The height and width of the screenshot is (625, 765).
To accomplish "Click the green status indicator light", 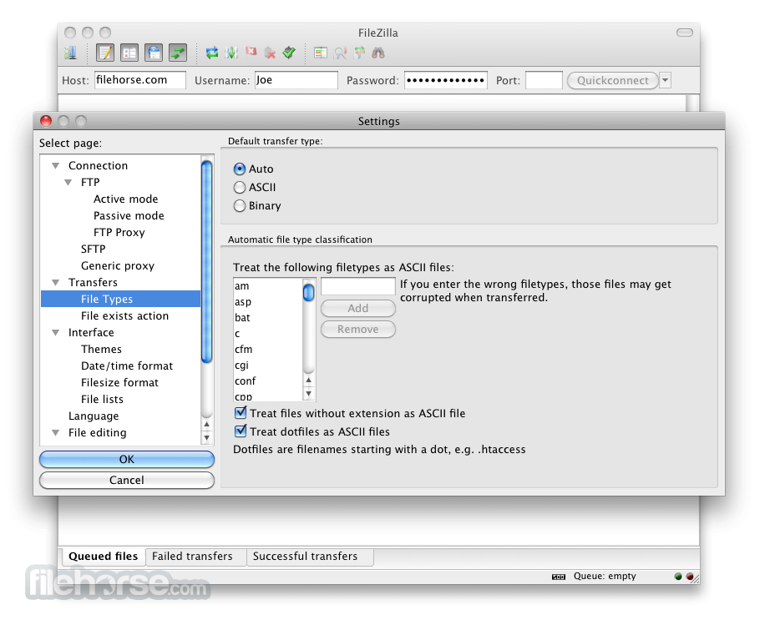I will [678, 577].
